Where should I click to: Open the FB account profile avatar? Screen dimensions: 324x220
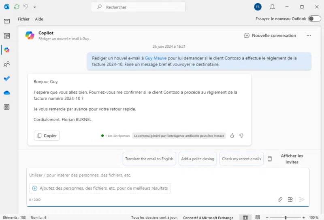(x=258, y=7)
